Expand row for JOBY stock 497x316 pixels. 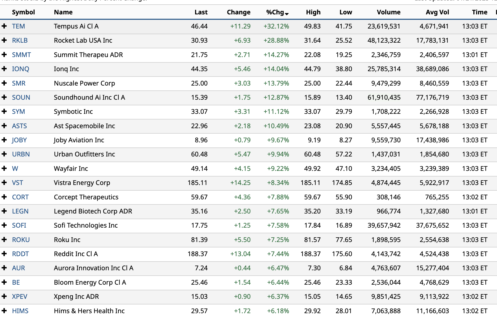4,140
